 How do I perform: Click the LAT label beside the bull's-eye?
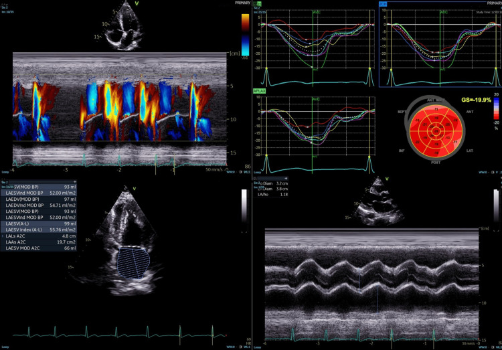click(469, 151)
